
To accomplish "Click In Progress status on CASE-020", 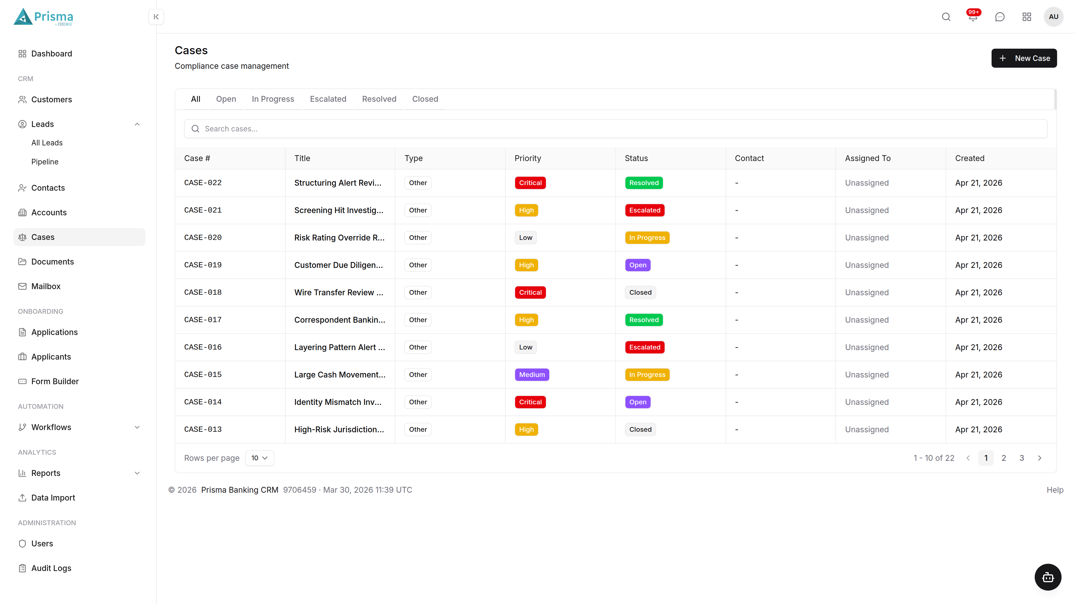I will coord(647,238).
